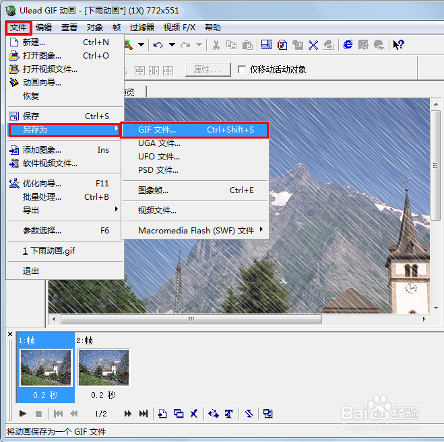Click the Internet Explorer preview icon
This screenshot has height=442, width=444.
[x=348, y=44]
